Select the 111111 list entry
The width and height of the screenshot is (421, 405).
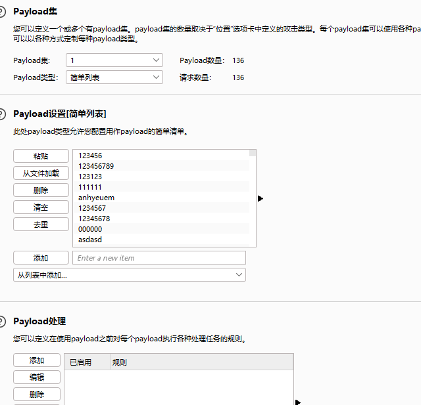(x=161, y=187)
